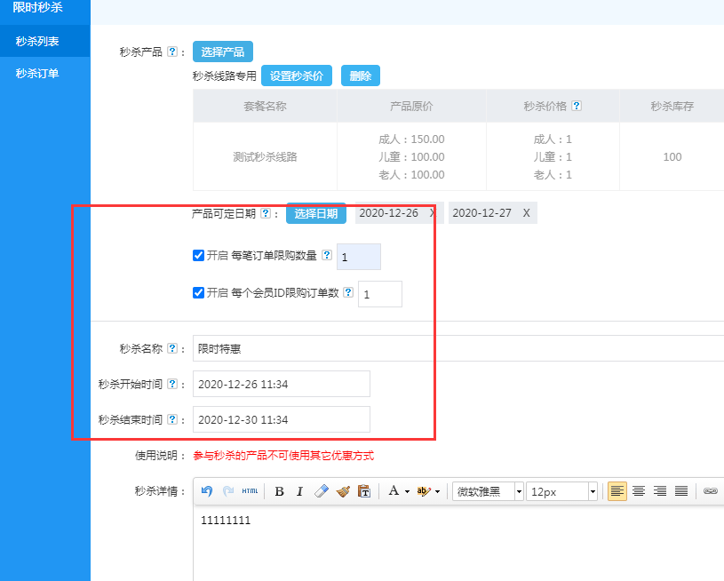724x581 pixels.
Task: Toggle 每个会员ID限购订单数 checkbox
Action: (x=198, y=293)
